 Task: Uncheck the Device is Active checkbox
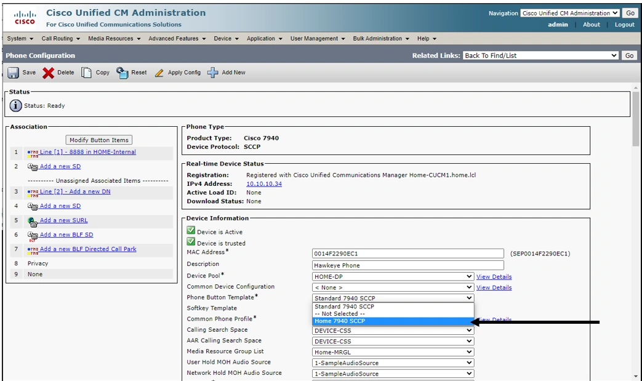pos(191,231)
